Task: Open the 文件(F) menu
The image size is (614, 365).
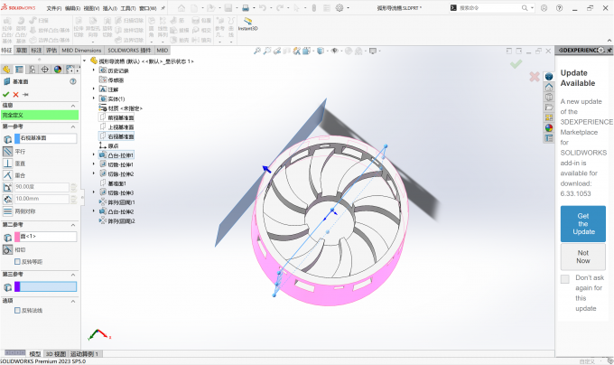Action: click(54, 8)
